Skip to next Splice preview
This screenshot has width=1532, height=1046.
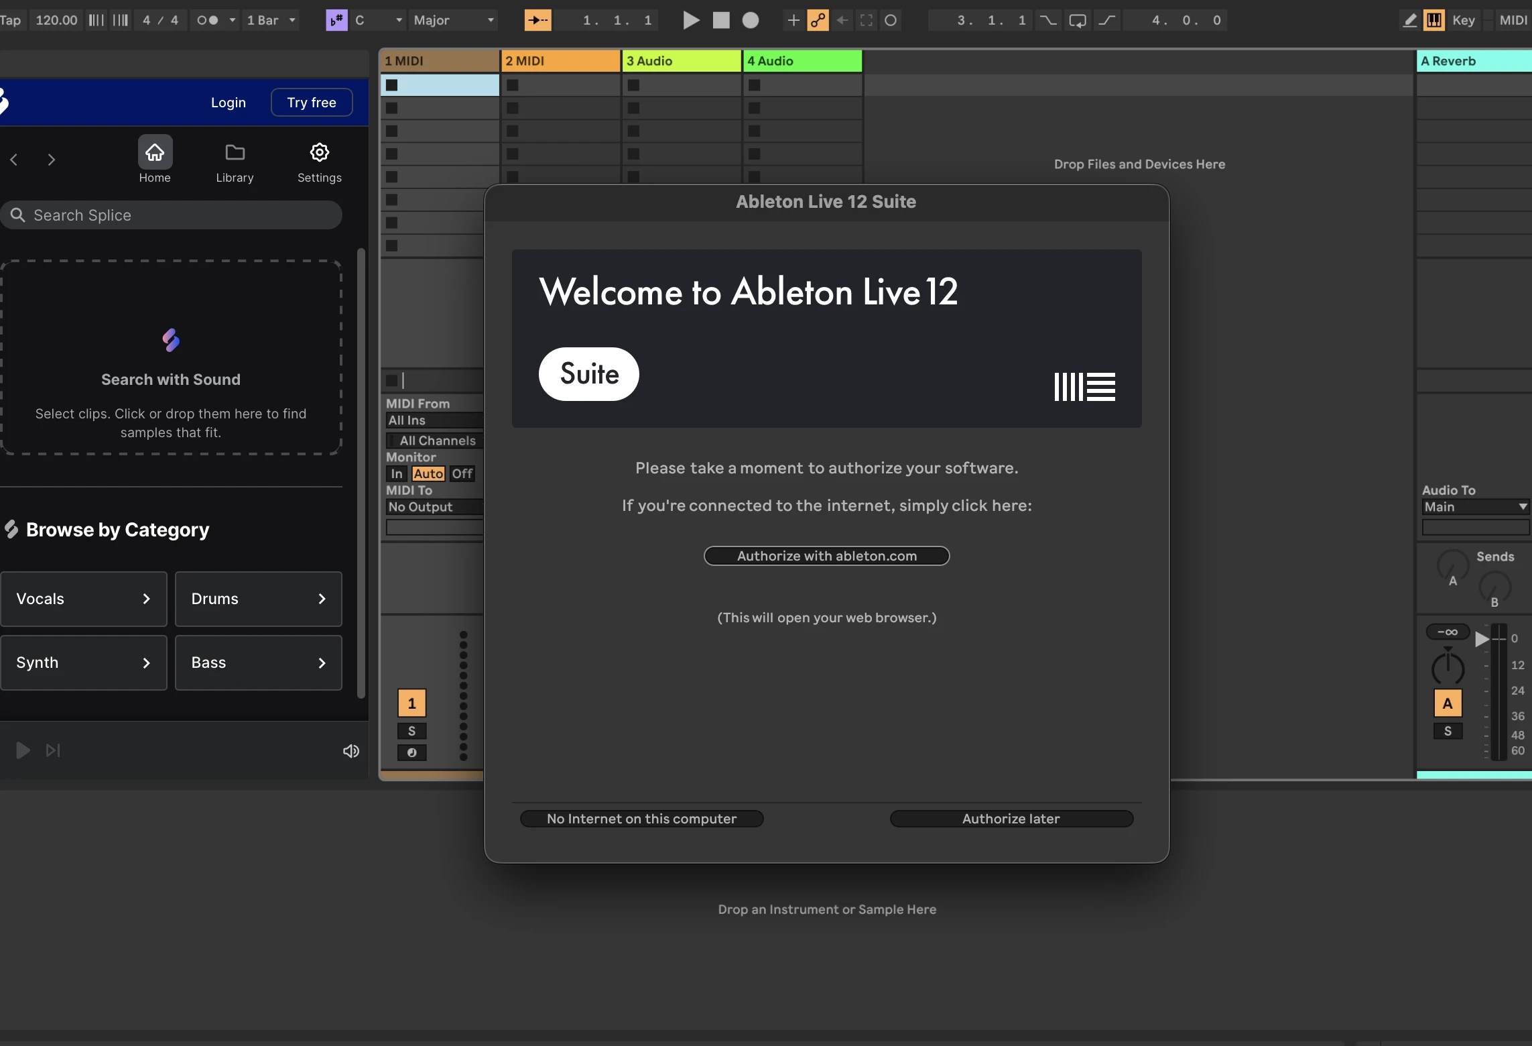53,750
